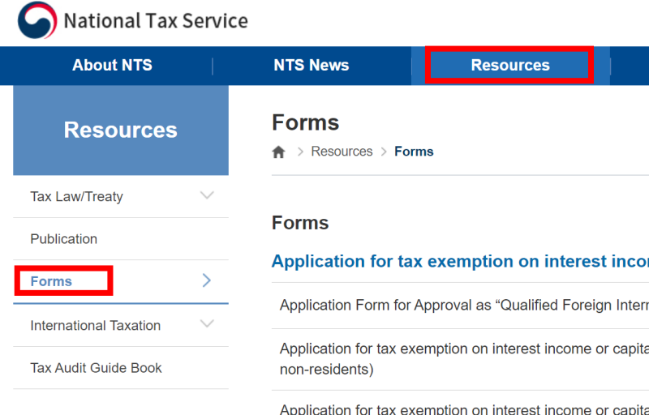Click the National Tax Service title text
649x415 pixels.
point(156,20)
